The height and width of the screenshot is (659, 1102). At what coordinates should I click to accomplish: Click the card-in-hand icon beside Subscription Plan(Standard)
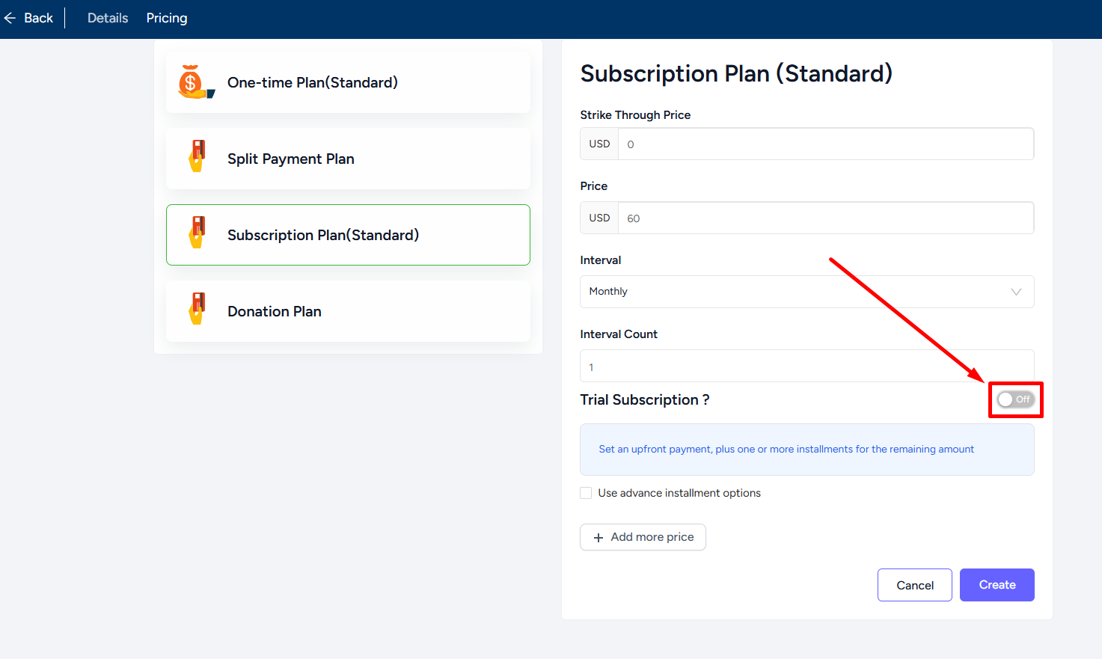(x=197, y=233)
